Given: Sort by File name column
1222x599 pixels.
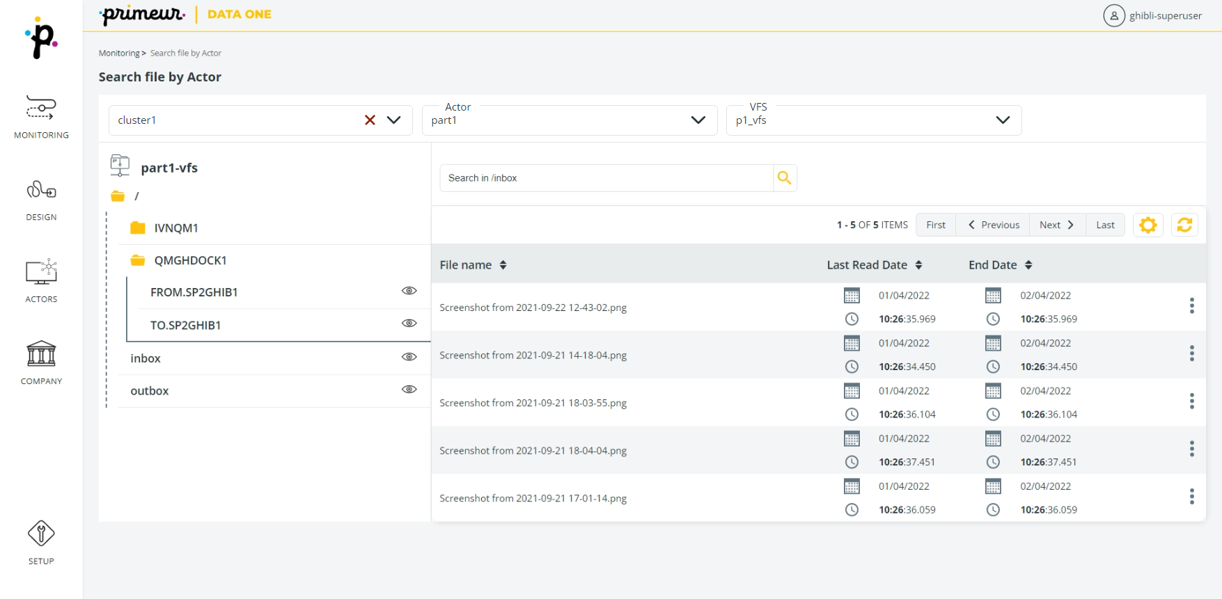Looking at the screenshot, I should pyautogui.click(x=503, y=265).
